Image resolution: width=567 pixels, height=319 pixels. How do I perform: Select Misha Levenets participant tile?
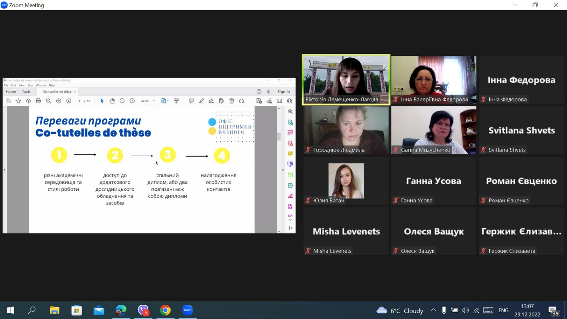(346, 231)
